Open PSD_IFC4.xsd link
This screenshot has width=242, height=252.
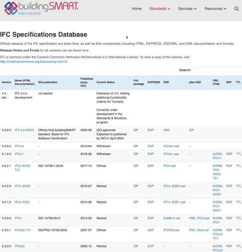tap(199, 218)
